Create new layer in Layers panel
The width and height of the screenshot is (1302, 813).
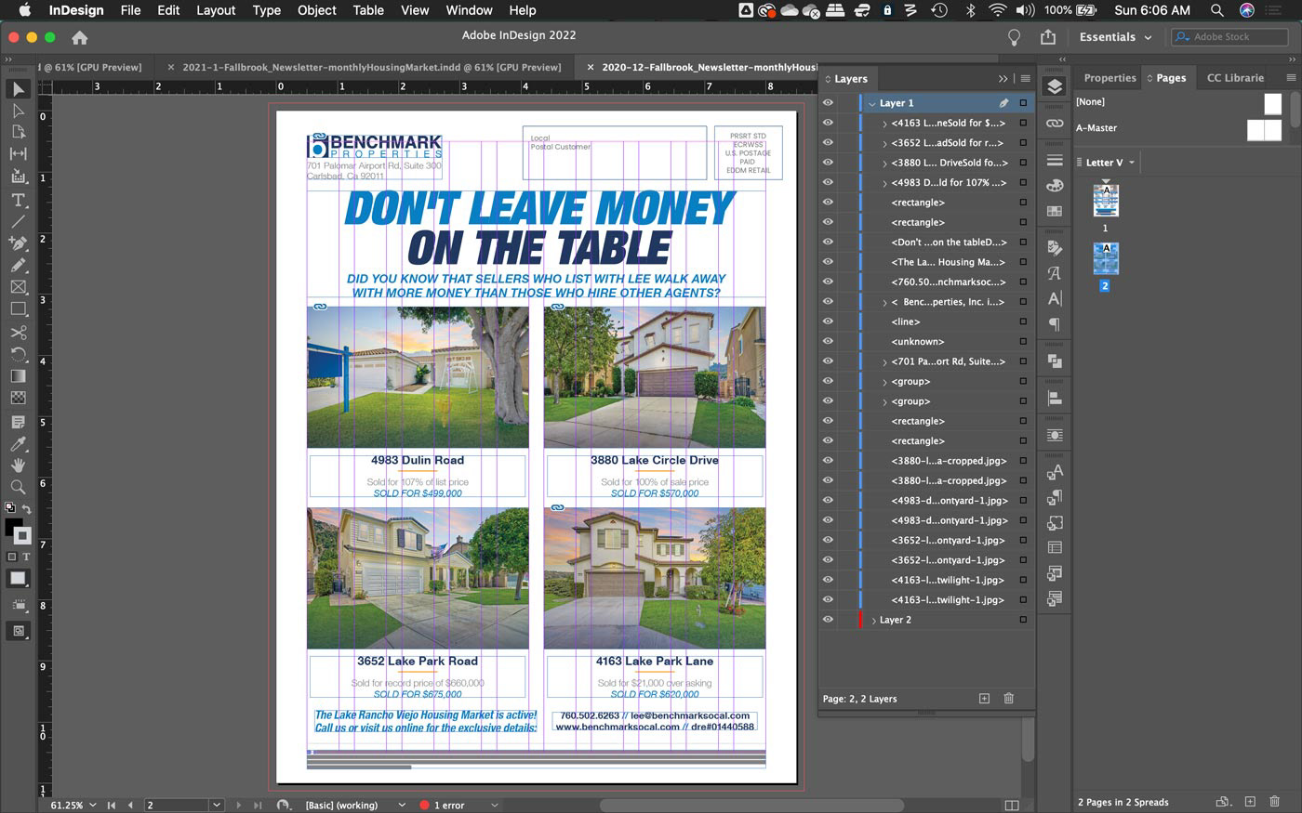click(x=984, y=698)
